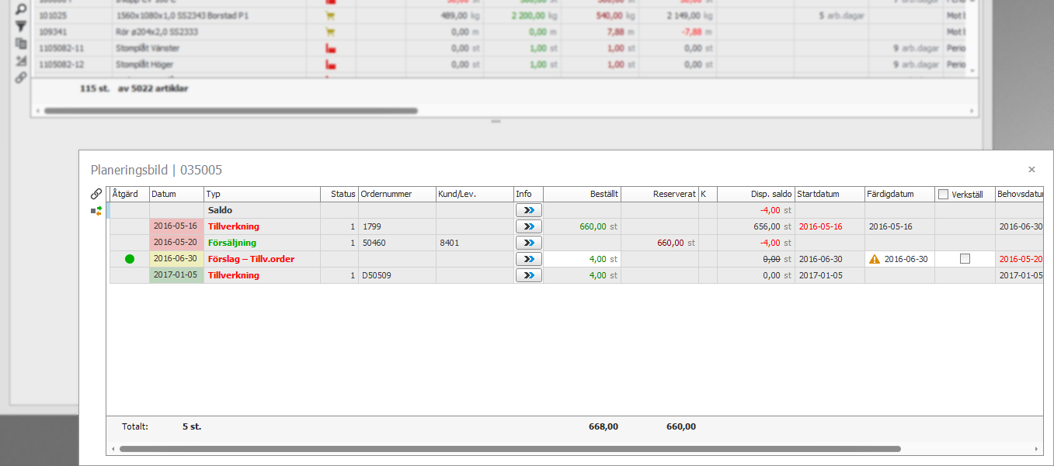1054x466 pixels.
Task: Edit the Beställt 4,00 cell on the Förslag row
Action: coord(582,259)
